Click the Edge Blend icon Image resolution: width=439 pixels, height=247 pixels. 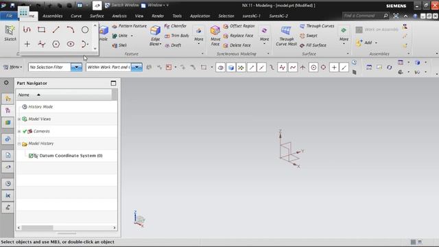155,30
